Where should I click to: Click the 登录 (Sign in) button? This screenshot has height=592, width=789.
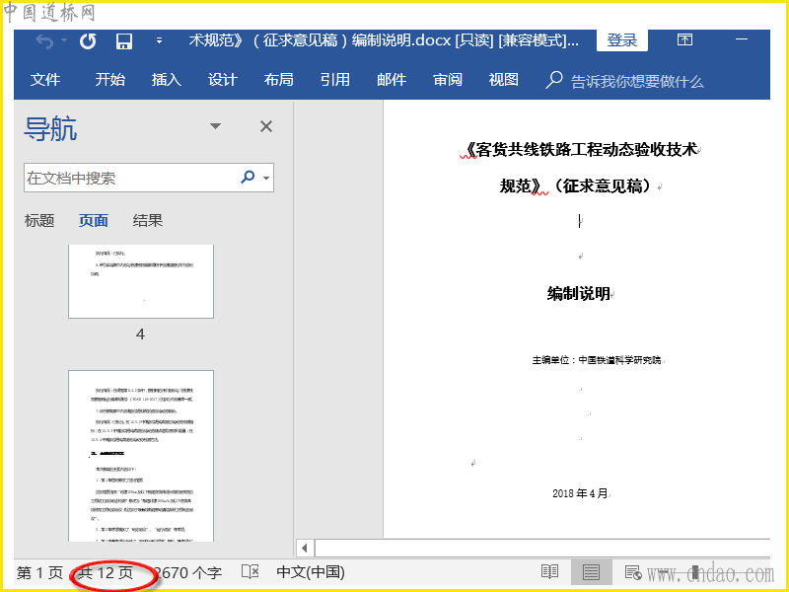tap(622, 40)
